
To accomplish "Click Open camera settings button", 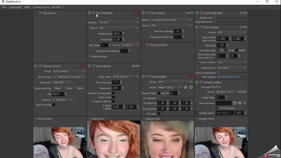I will click(x=58, y=88).
